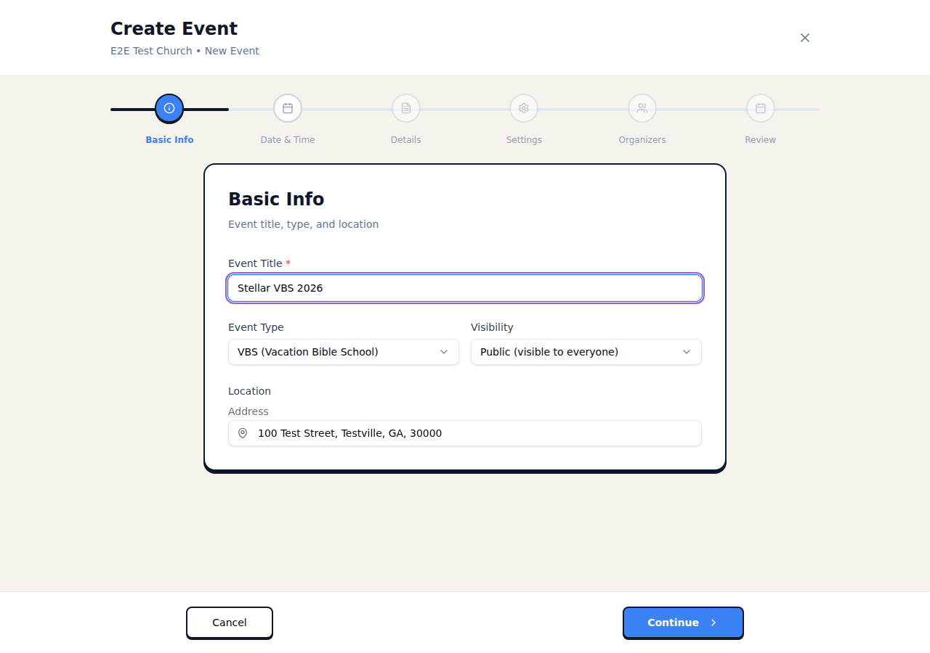Click the Event Type chevron arrow
This screenshot has width=930, height=653.
pyautogui.click(x=444, y=352)
